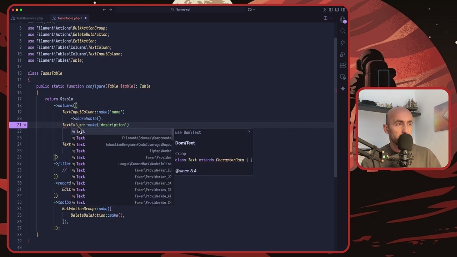Open the Remote Explorer view
The width and height of the screenshot is (457, 257).
(x=343, y=77)
